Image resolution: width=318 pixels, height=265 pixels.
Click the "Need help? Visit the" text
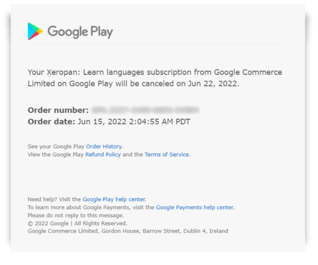54,199
